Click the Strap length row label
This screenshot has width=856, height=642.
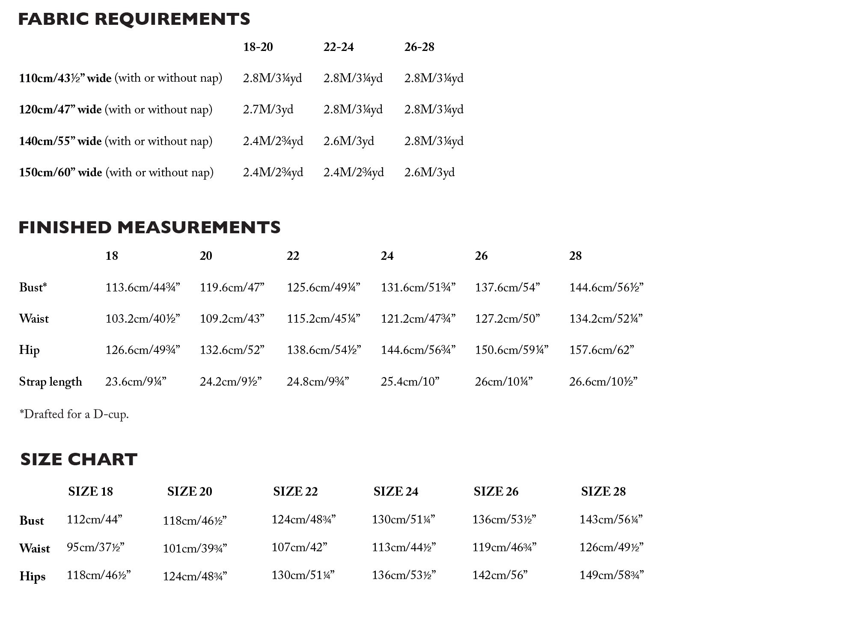[x=51, y=382]
